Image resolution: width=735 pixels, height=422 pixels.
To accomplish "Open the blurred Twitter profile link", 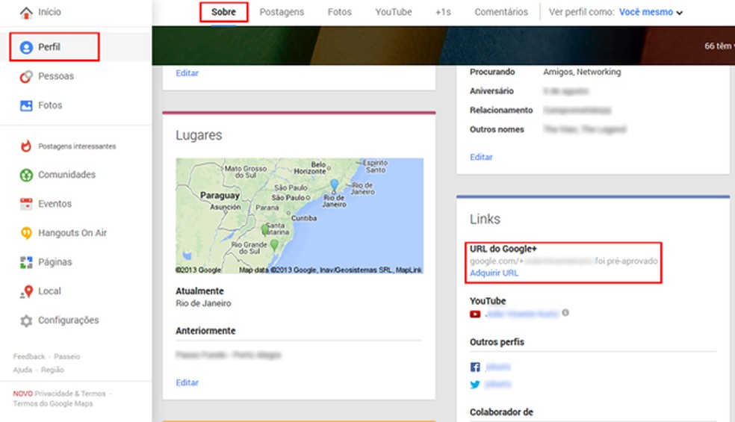I will 497,385.
